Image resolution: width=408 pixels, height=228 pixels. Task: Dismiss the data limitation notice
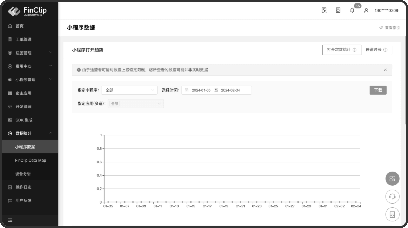click(385, 70)
